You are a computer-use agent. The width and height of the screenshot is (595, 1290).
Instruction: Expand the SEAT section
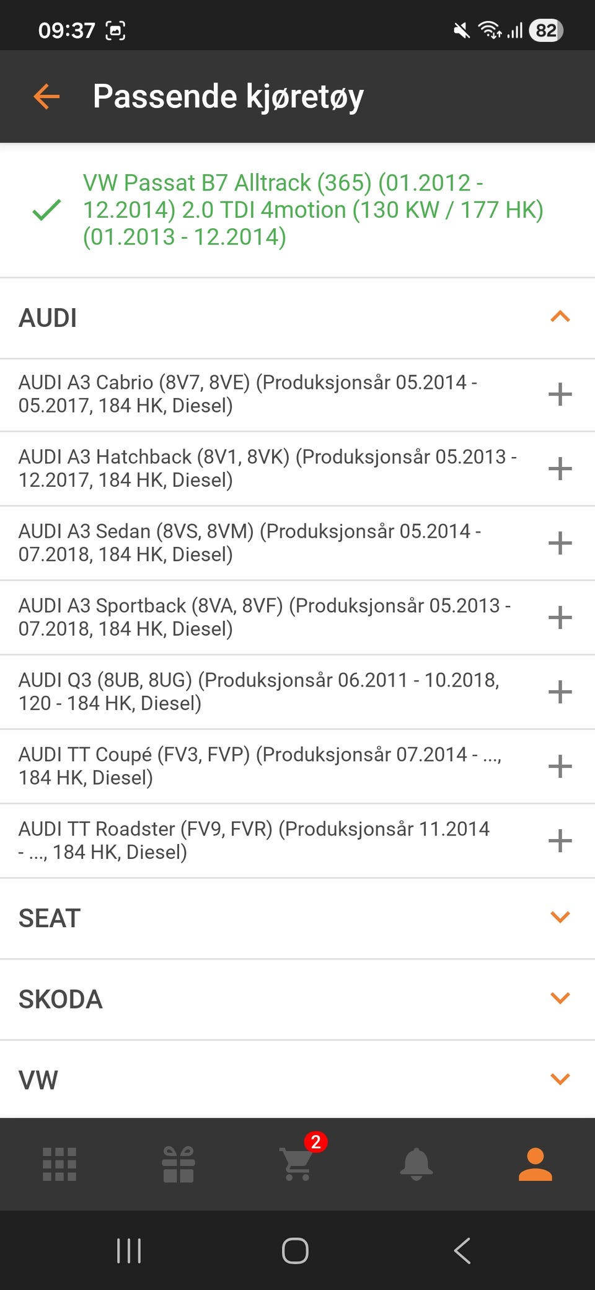click(x=560, y=918)
